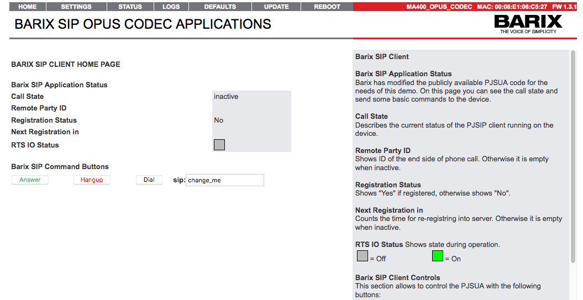Viewport: 583px width, 300px height.
Task: Open the STATUS tab
Action: coord(130,7)
